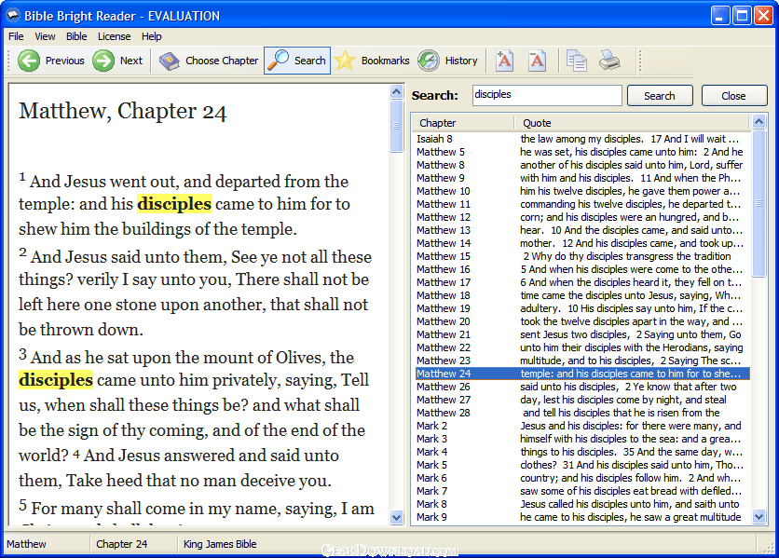Pick the "Matthew 9" result

tap(582, 178)
